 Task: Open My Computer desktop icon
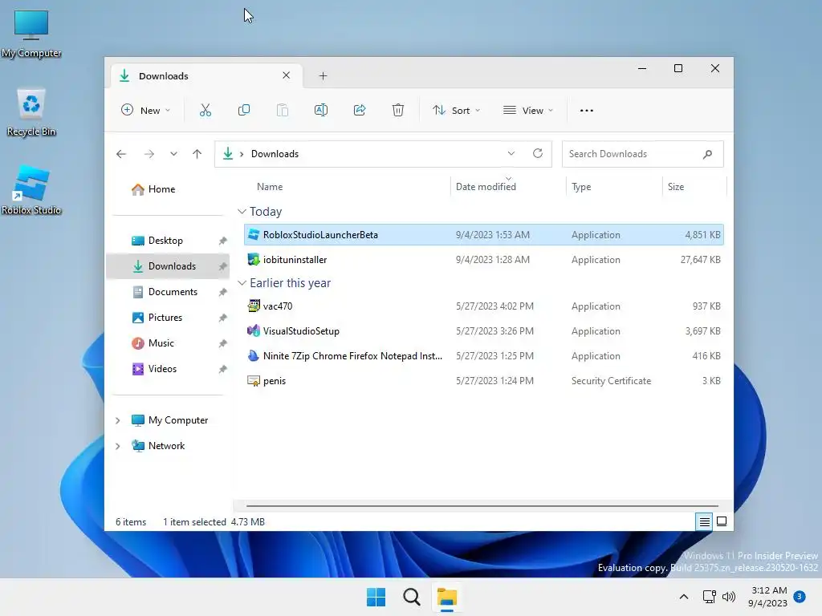[x=31, y=34]
